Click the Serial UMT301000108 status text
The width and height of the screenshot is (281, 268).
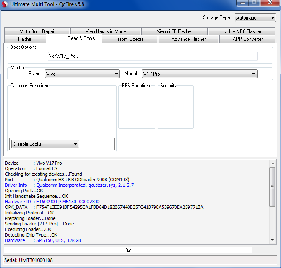coord(29,260)
